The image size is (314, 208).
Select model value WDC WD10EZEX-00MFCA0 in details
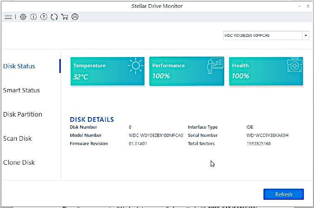(156, 136)
